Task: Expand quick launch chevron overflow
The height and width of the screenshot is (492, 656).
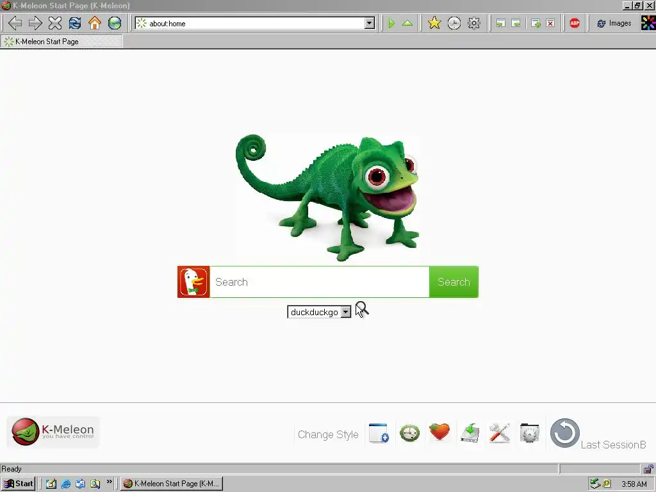Action: [x=109, y=482]
